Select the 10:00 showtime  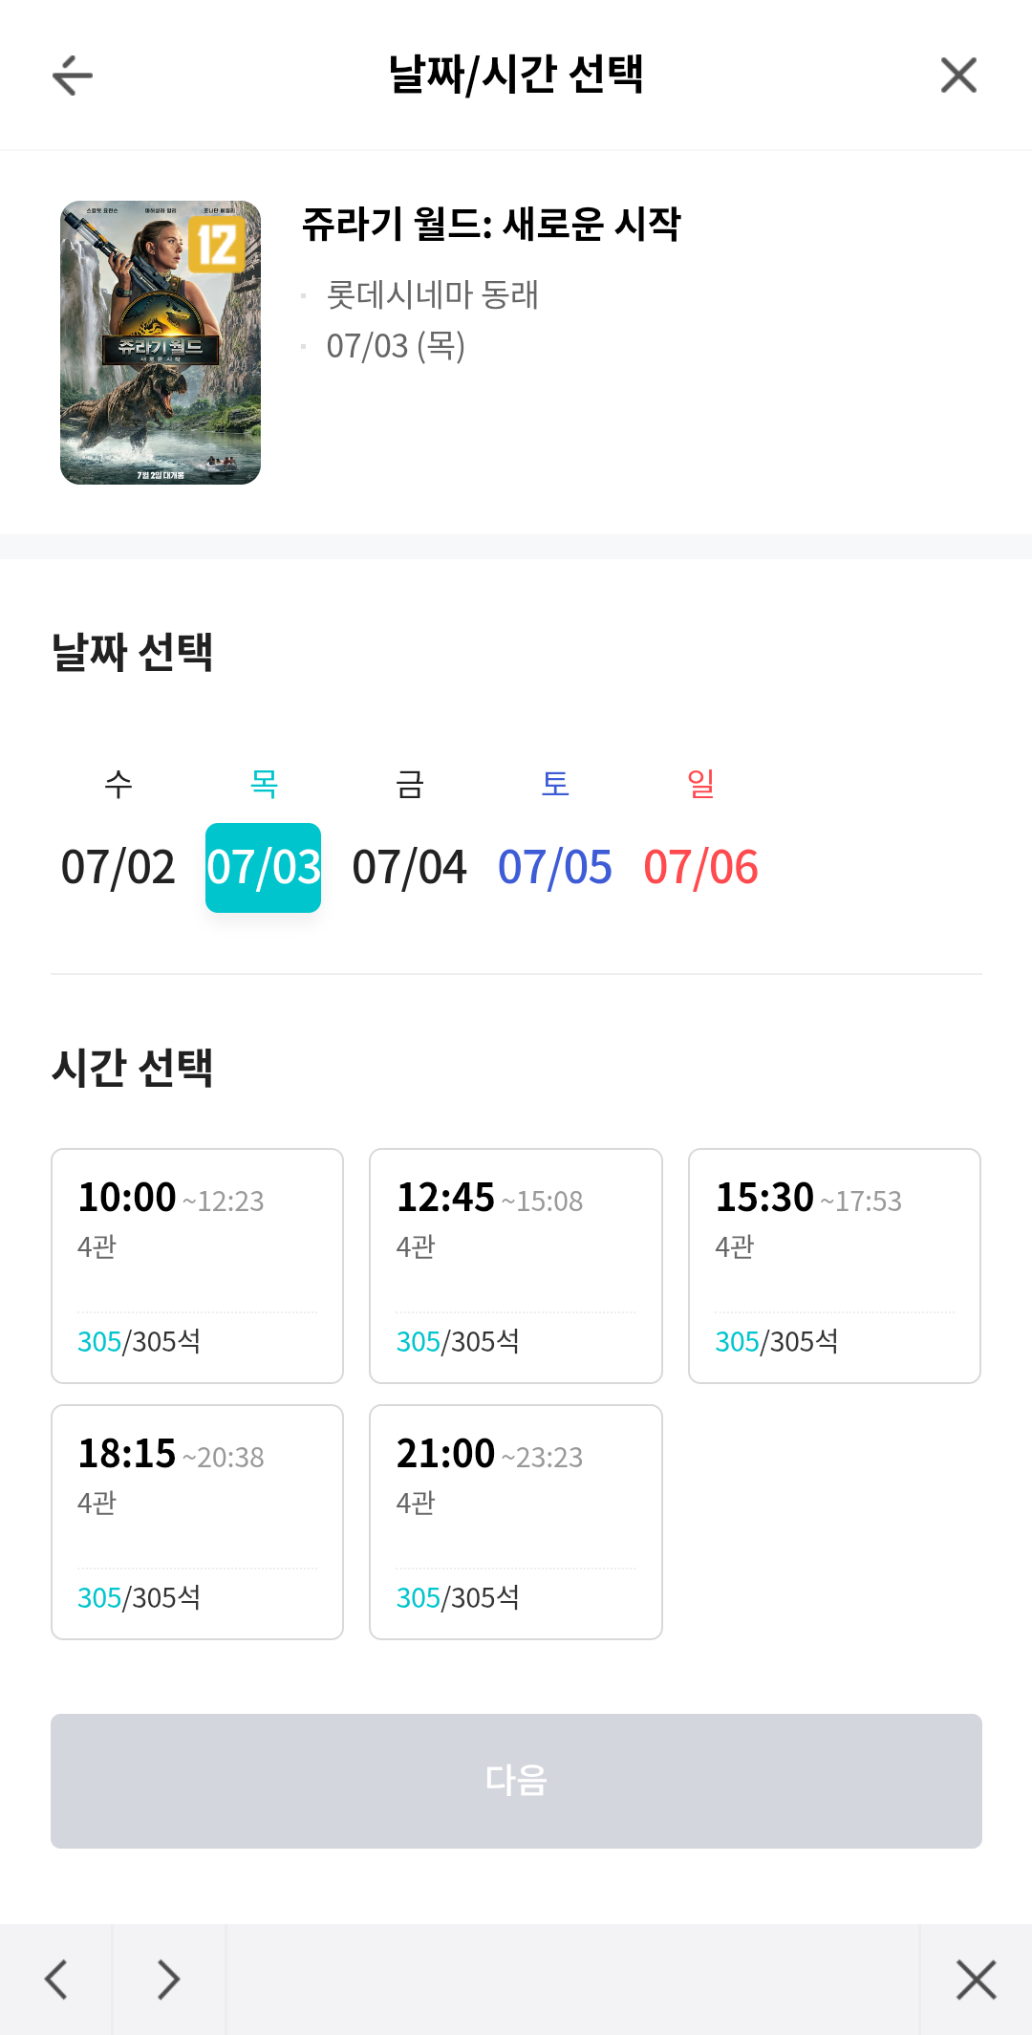197,1266
